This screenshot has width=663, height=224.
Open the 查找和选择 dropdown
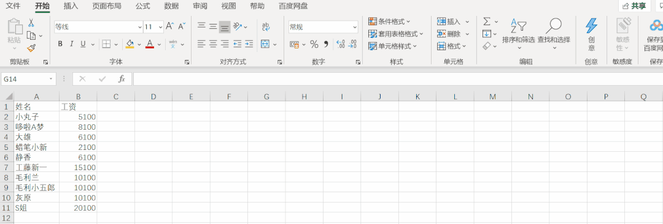(x=554, y=34)
